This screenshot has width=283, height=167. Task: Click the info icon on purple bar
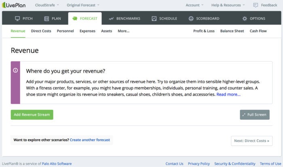[x=15, y=70]
